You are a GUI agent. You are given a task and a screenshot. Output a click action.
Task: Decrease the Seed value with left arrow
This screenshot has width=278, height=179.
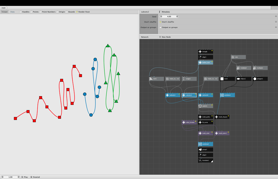tap(161, 16)
